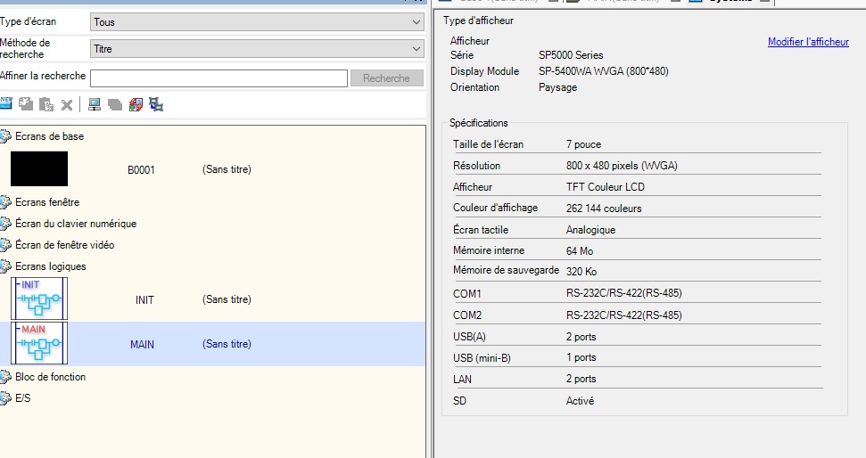Click the red-arrow screen swap toolbar icon
Screen dimensions: 866x458
[x=136, y=104]
